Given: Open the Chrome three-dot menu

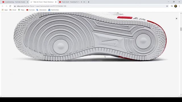Looking at the screenshot, I should 179,6.
